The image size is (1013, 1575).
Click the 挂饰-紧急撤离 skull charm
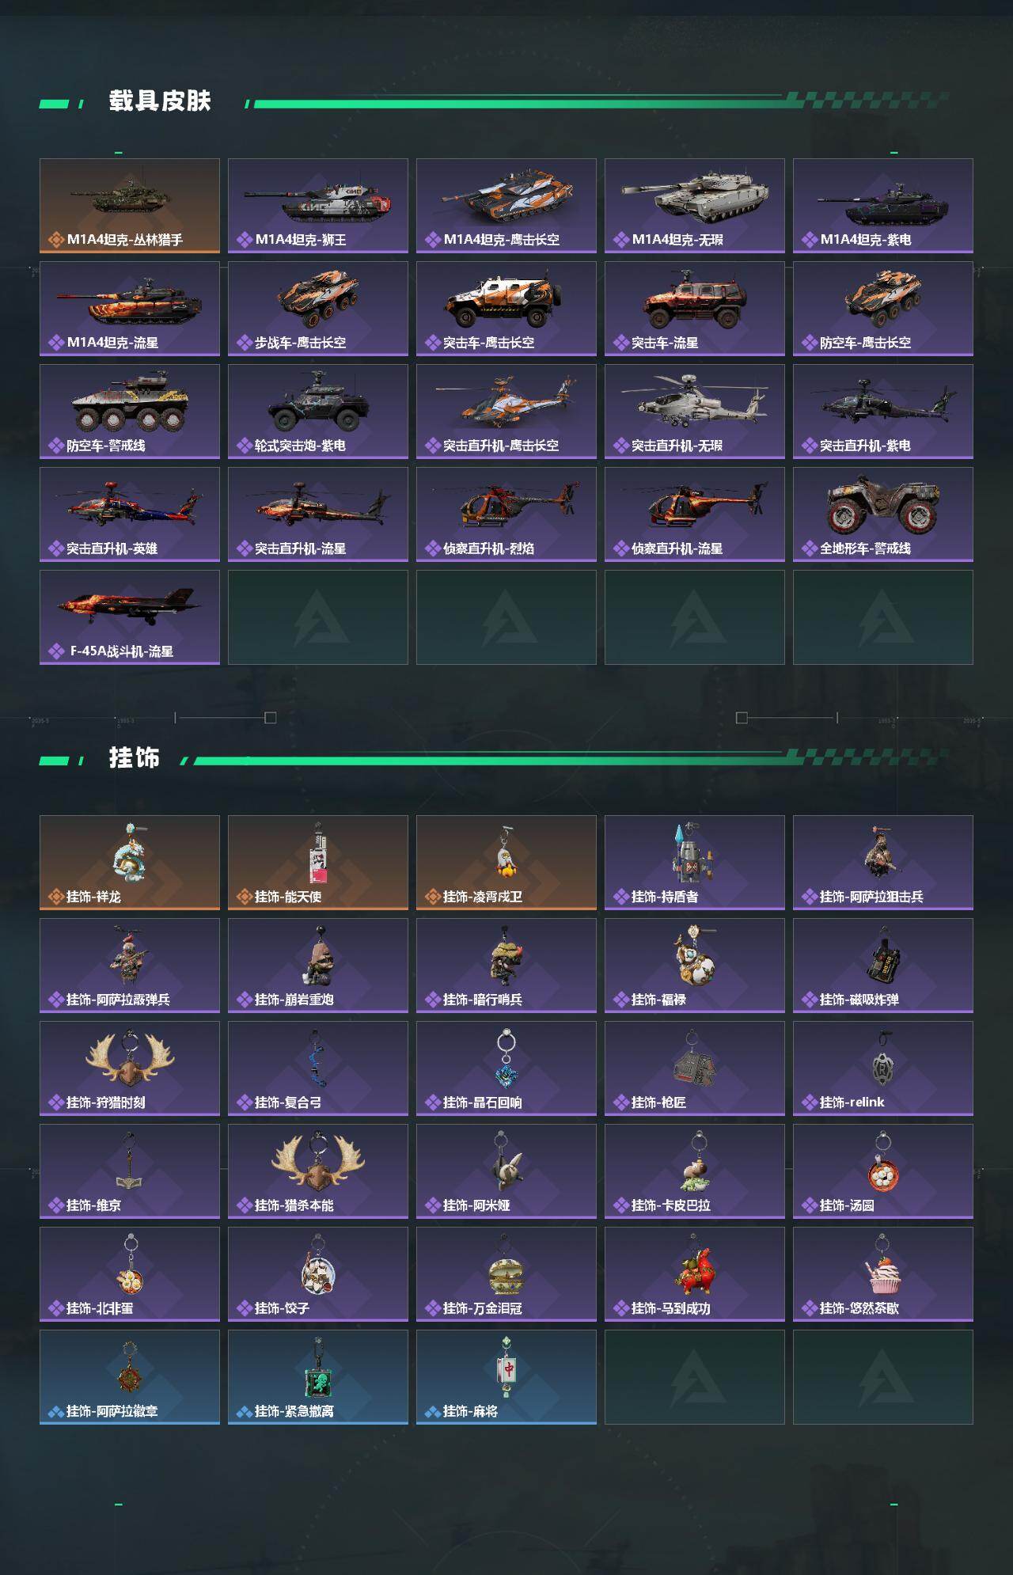click(318, 1377)
